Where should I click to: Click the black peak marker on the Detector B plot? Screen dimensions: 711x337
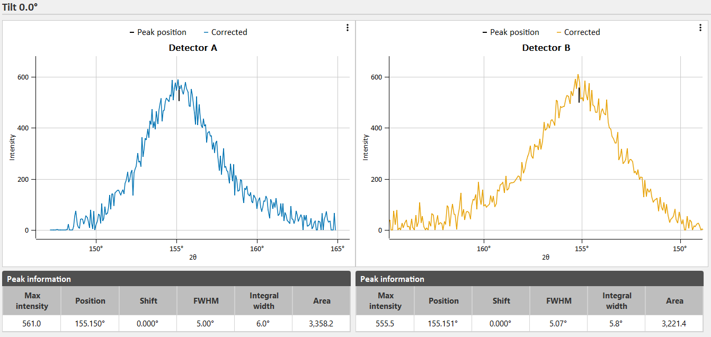tap(579, 94)
